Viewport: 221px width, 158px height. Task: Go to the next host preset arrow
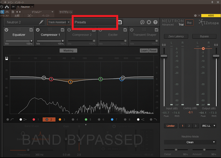point(20,12)
